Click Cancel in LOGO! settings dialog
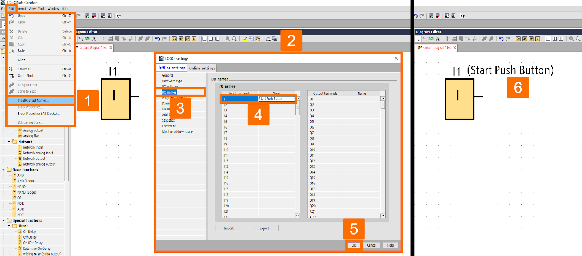The width and height of the screenshot is (582, 256). tap(371, 245)
